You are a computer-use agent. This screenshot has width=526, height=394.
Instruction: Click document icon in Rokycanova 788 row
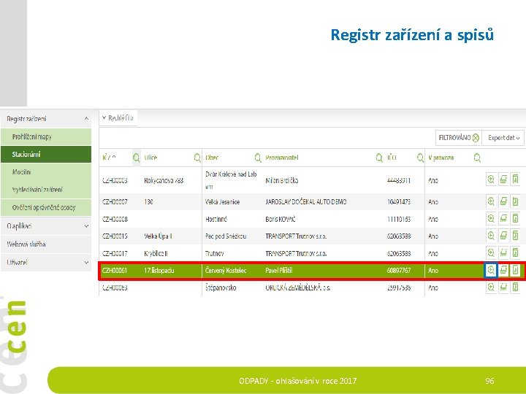pyautogui.click(x=515, y=179)
